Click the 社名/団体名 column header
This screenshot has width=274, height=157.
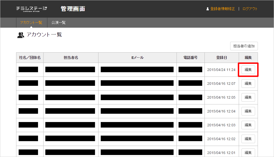pyautogui.click(x=30, y=58)
